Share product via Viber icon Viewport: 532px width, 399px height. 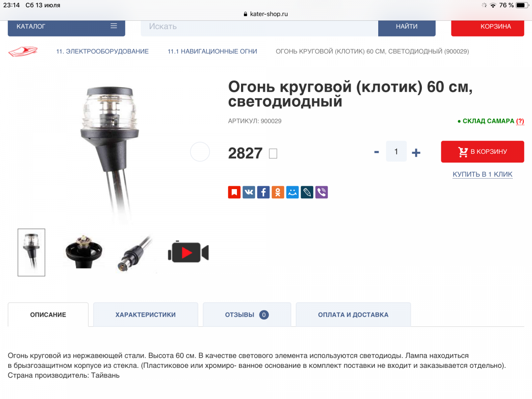pos(322,192)
